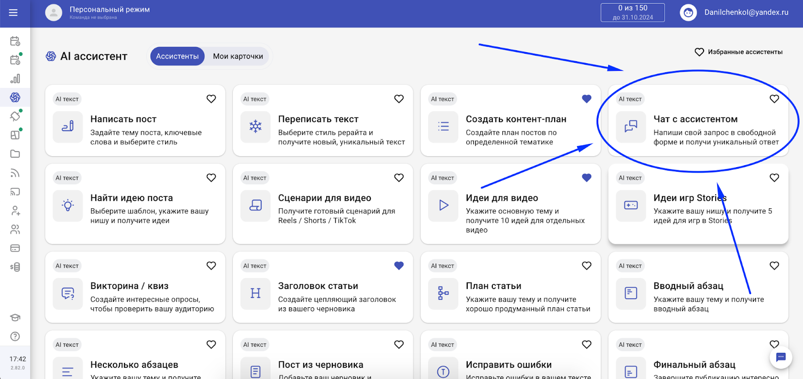
Task: Click the H icon of Заголовок статьи
Action: point(255,293)
